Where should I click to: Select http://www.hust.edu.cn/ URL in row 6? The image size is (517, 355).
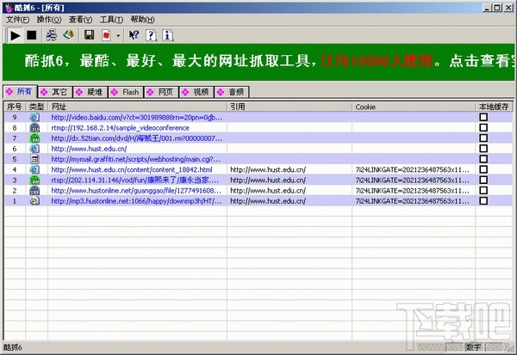click(89, 149)
